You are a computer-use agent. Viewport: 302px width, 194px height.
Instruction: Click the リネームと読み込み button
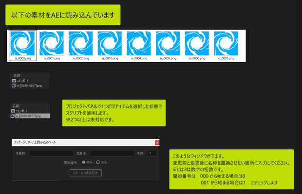[x=86, y=173]
